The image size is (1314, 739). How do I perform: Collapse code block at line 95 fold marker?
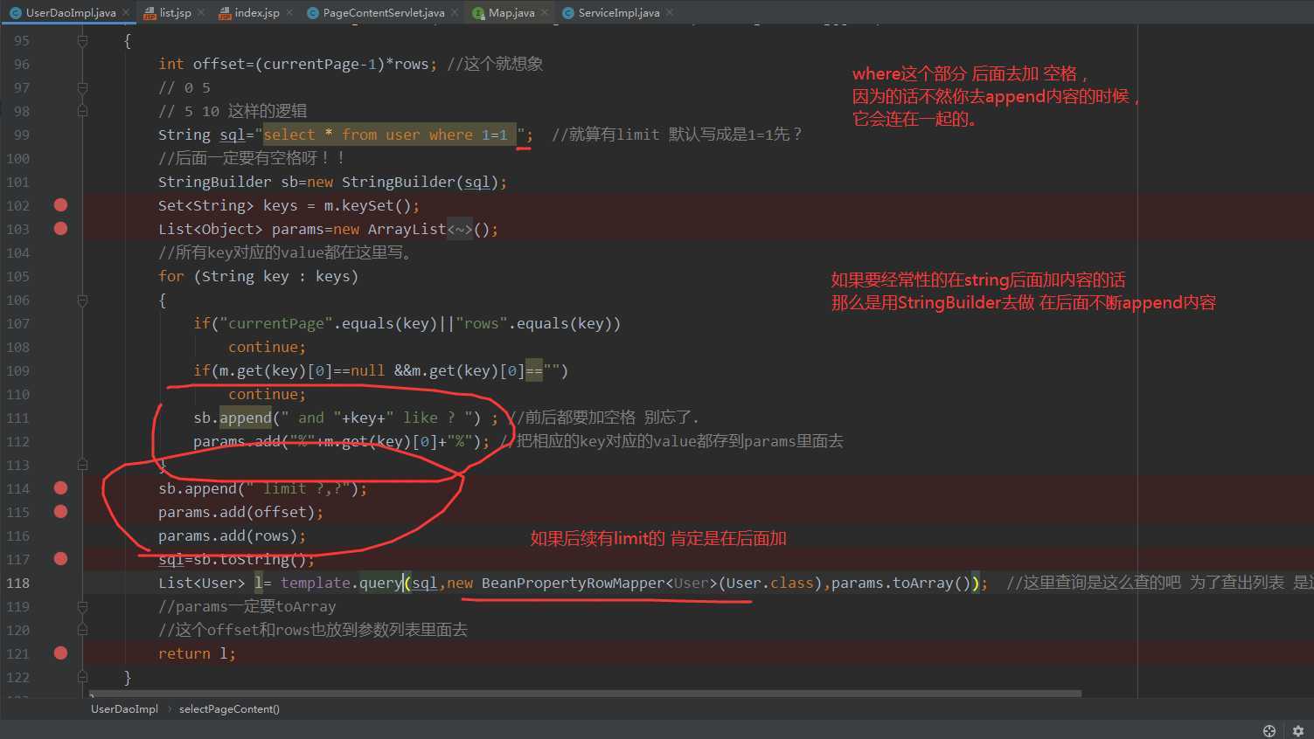[82, 40]
